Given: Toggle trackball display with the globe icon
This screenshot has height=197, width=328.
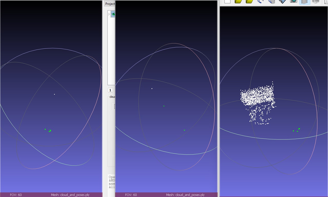Looking at the screenshot, I should pos(316,3).
